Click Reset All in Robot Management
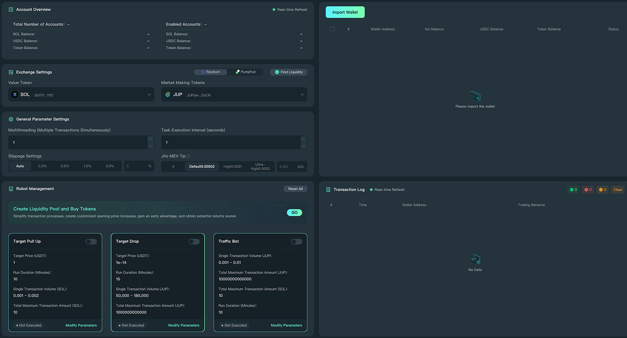The height and width of the screenshot is (338, 627). (x=296, y=189)
